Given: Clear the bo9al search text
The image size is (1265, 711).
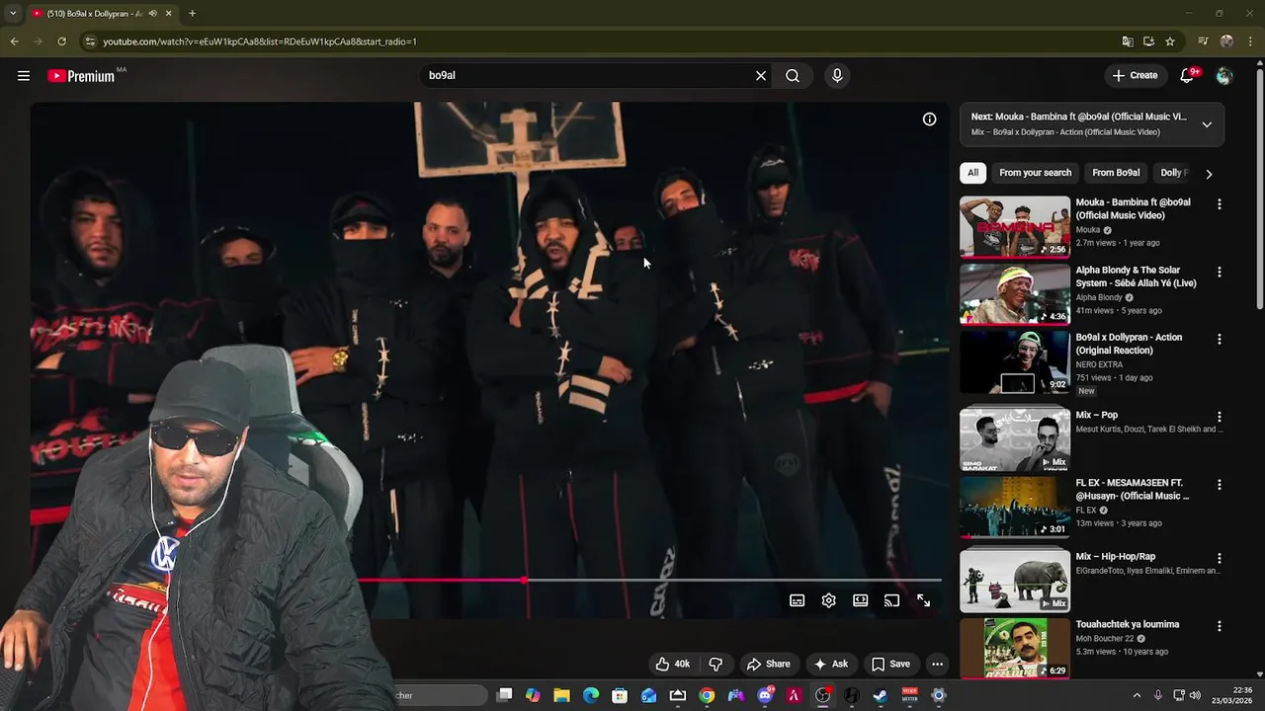Looking at the screenshot, I should (x=761, y=76).
